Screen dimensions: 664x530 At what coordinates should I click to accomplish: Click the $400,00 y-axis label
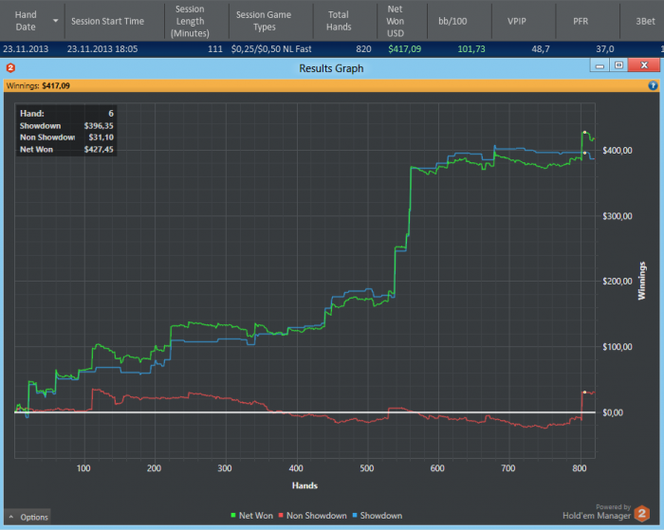(617, 151)
